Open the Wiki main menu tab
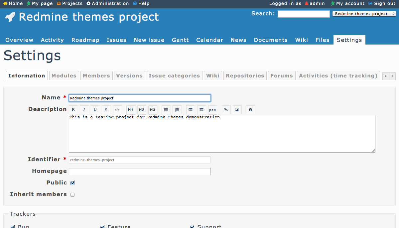The image size is (399, 228). [x=302, y=40]
